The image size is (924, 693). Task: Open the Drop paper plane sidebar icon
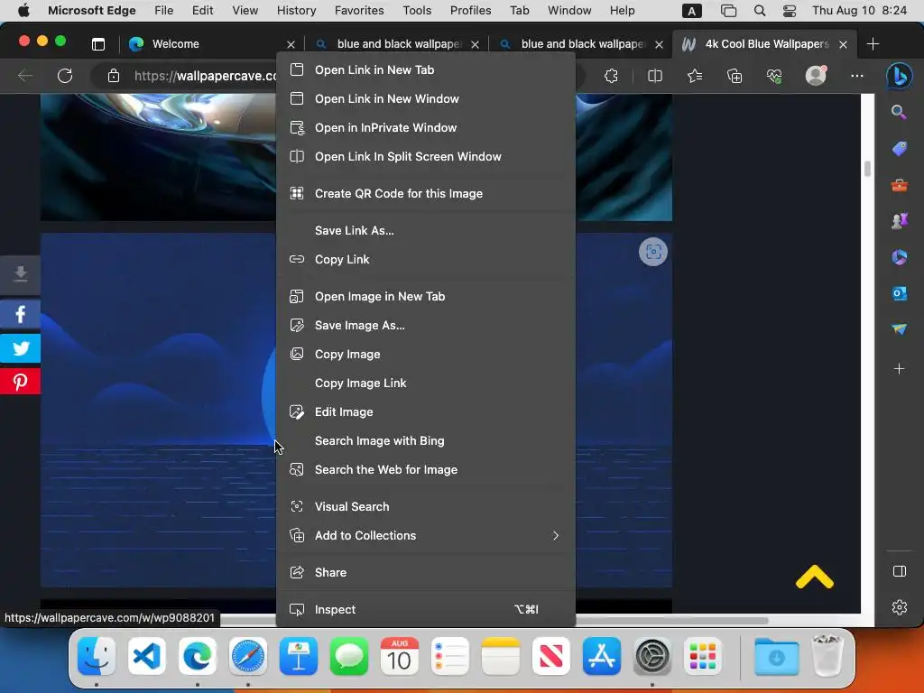tap(899, 328)
